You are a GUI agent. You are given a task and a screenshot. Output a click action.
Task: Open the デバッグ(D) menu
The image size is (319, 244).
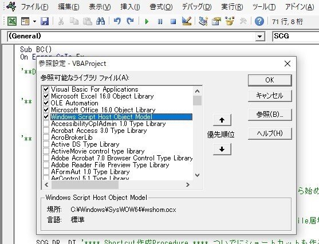pyautogui.click(x=197, y=7)
